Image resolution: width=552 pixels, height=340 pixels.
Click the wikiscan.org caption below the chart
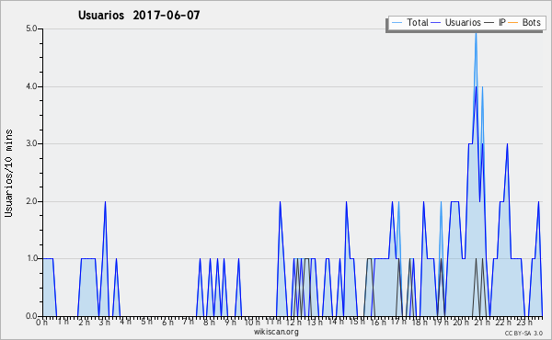(x=276, y=332)
